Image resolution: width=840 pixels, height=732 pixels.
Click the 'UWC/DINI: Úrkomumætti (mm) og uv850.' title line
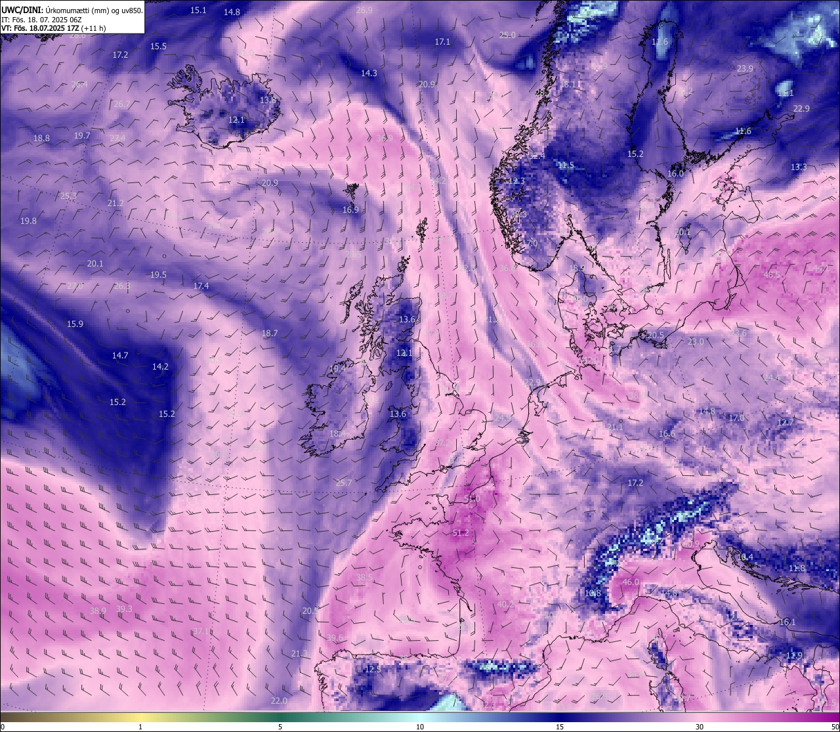(72, 10)
